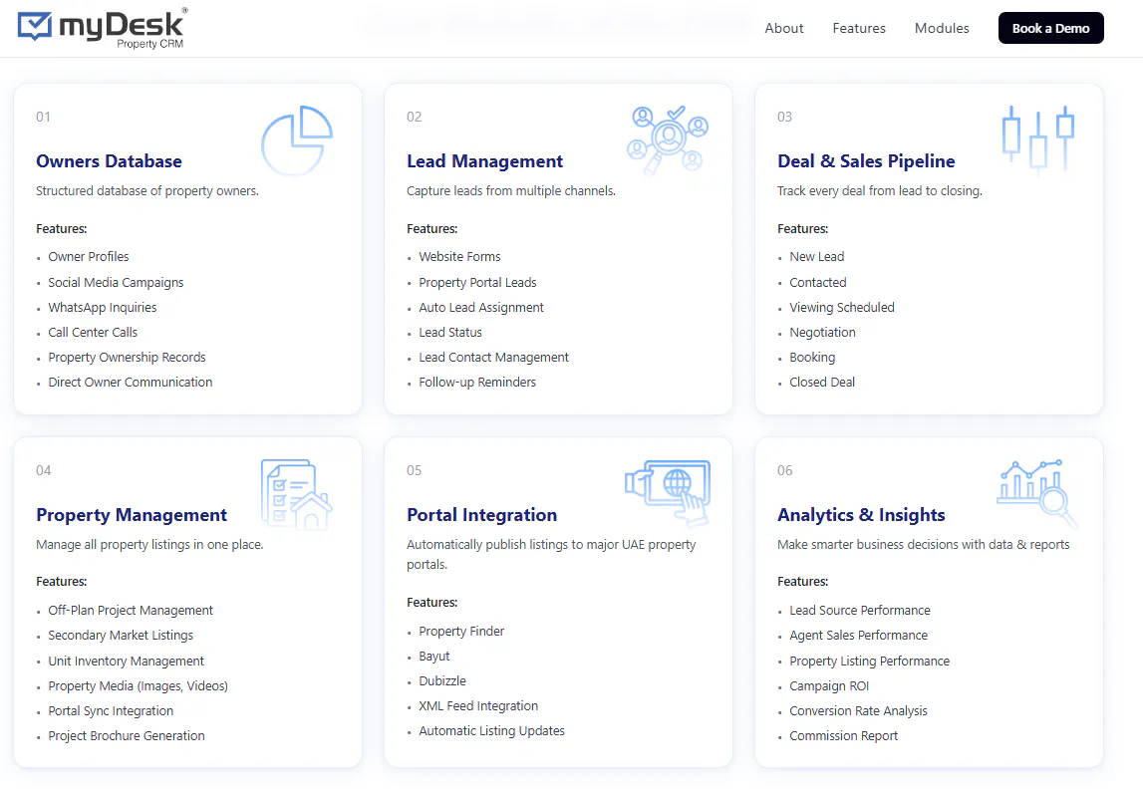Click 'Direct Owner Communication' list item
Screen dimensions: 1143x794
(x=131, y=383)
